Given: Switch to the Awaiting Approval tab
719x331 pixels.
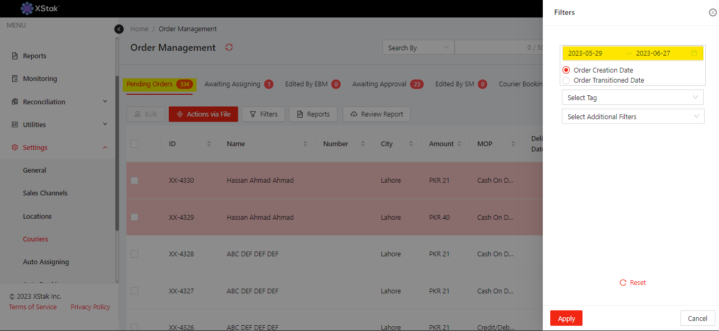Looking at the screenshot, I should point(379,84).
